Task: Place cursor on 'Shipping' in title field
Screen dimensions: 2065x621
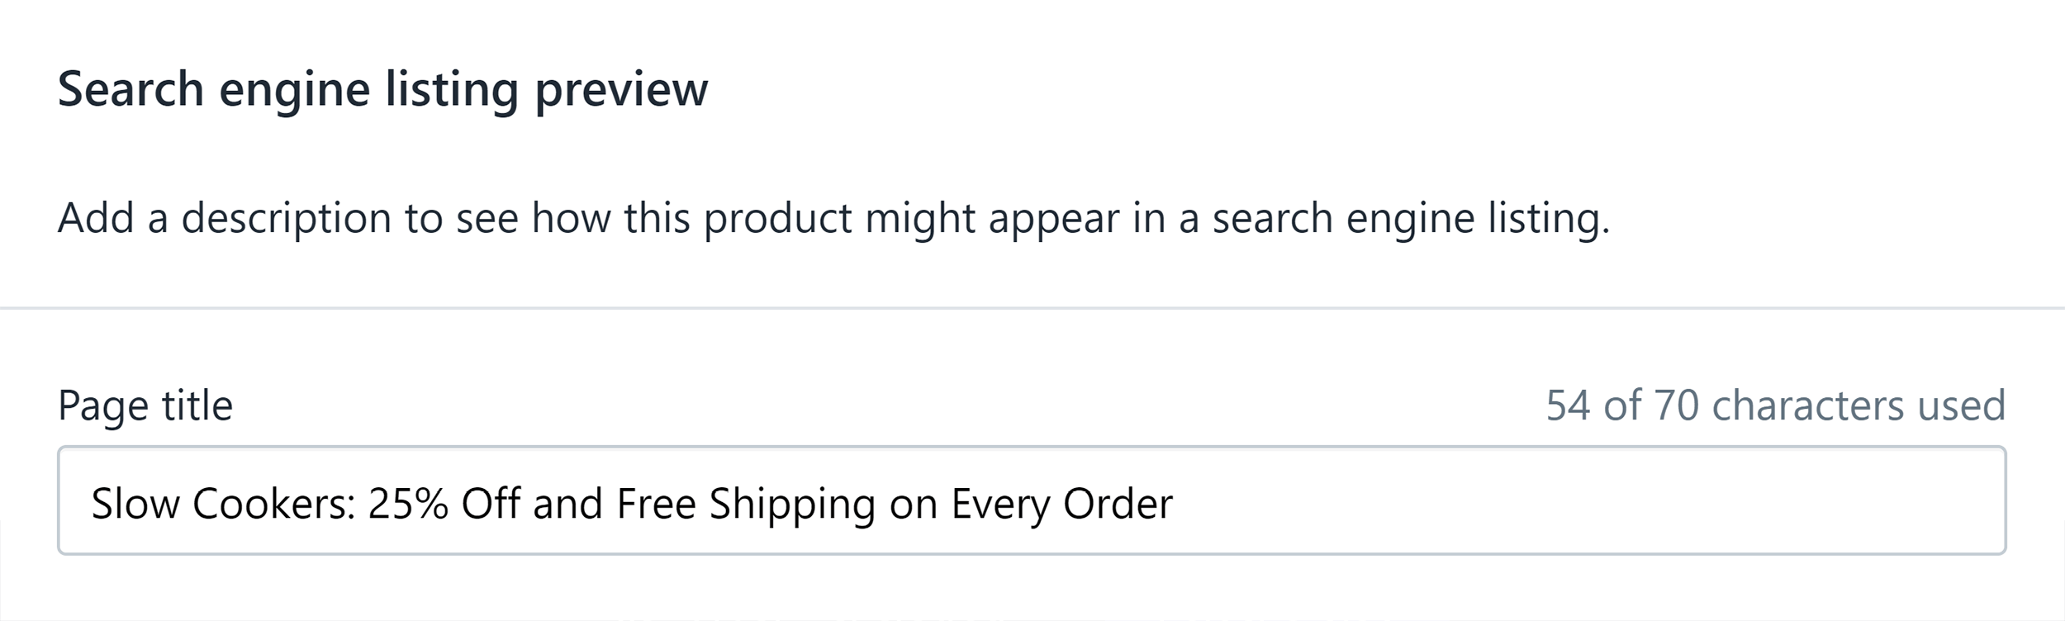Action: click(x=792, y=505)
